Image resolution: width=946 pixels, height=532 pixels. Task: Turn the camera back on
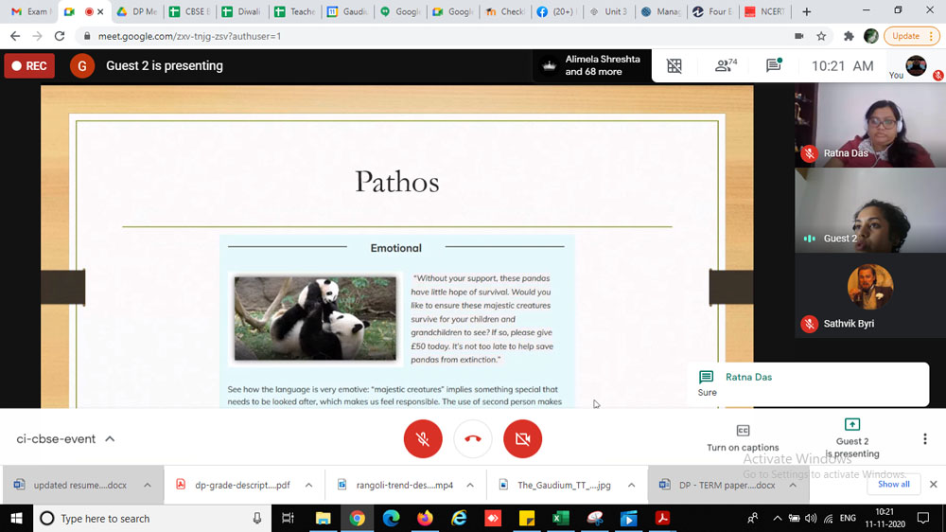pyautogui.click(x=522, y=439)
